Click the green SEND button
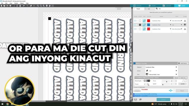189x106 pixels. coord(163,100)
